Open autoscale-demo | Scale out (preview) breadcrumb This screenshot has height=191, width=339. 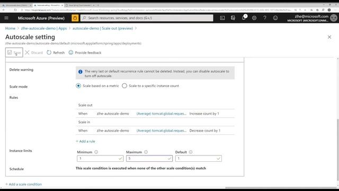click(x=103, y=28)
